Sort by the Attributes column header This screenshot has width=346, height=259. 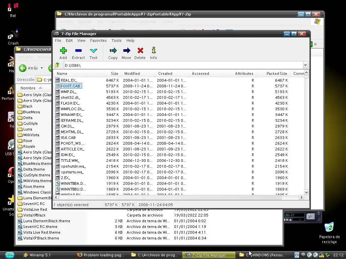(239, 74)
